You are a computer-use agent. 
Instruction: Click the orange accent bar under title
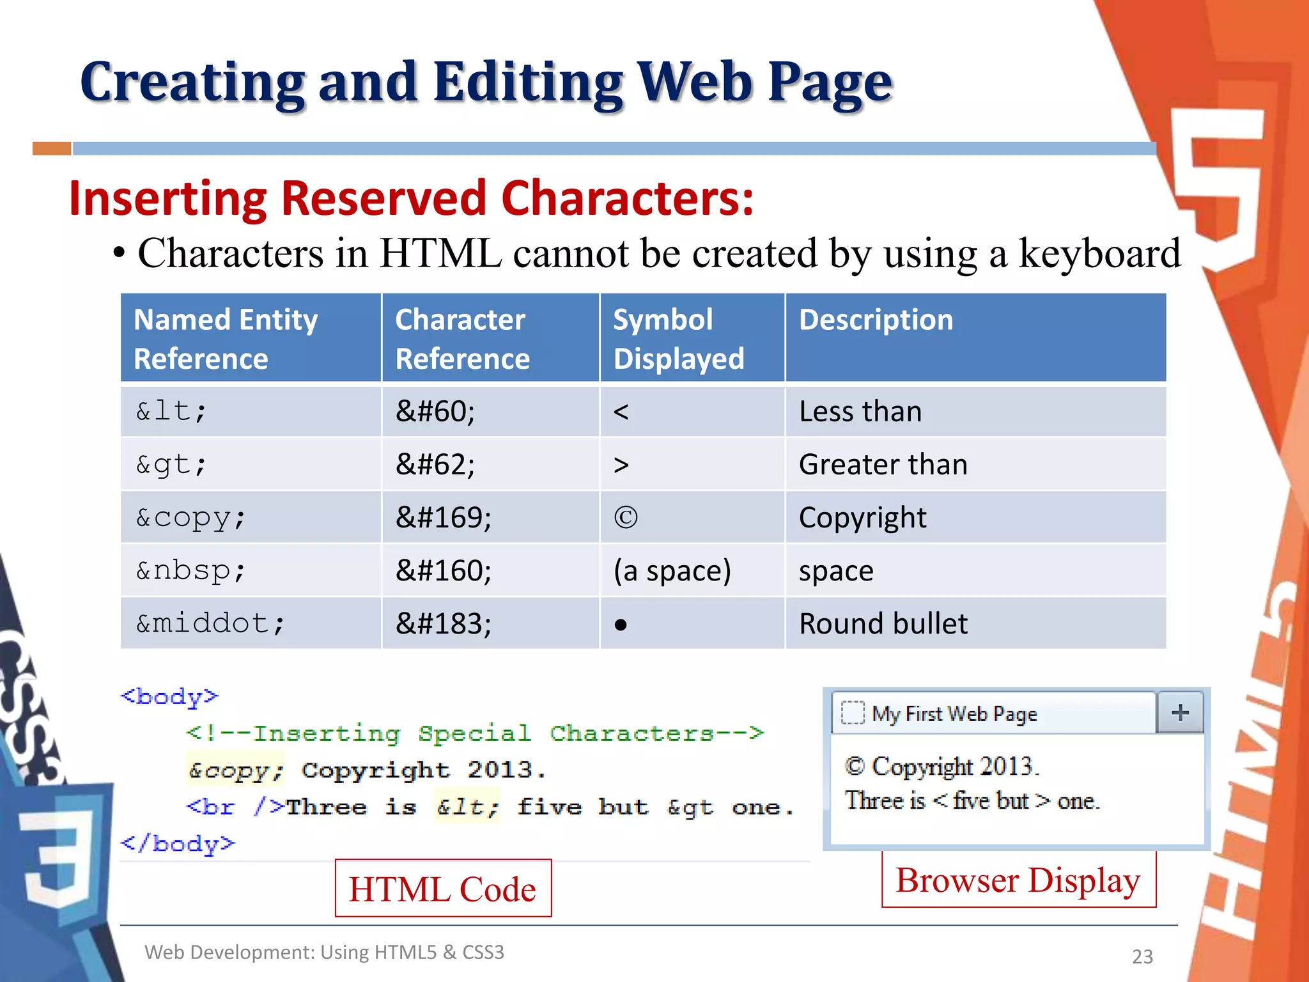click(52, 148)
